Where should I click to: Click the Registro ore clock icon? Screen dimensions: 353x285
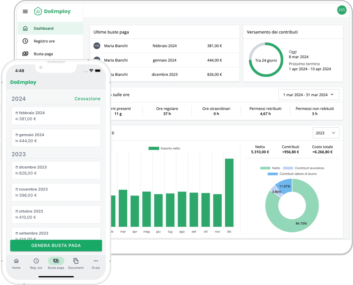click(x=25, y=41)
